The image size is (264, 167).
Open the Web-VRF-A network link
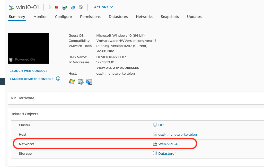168,144
